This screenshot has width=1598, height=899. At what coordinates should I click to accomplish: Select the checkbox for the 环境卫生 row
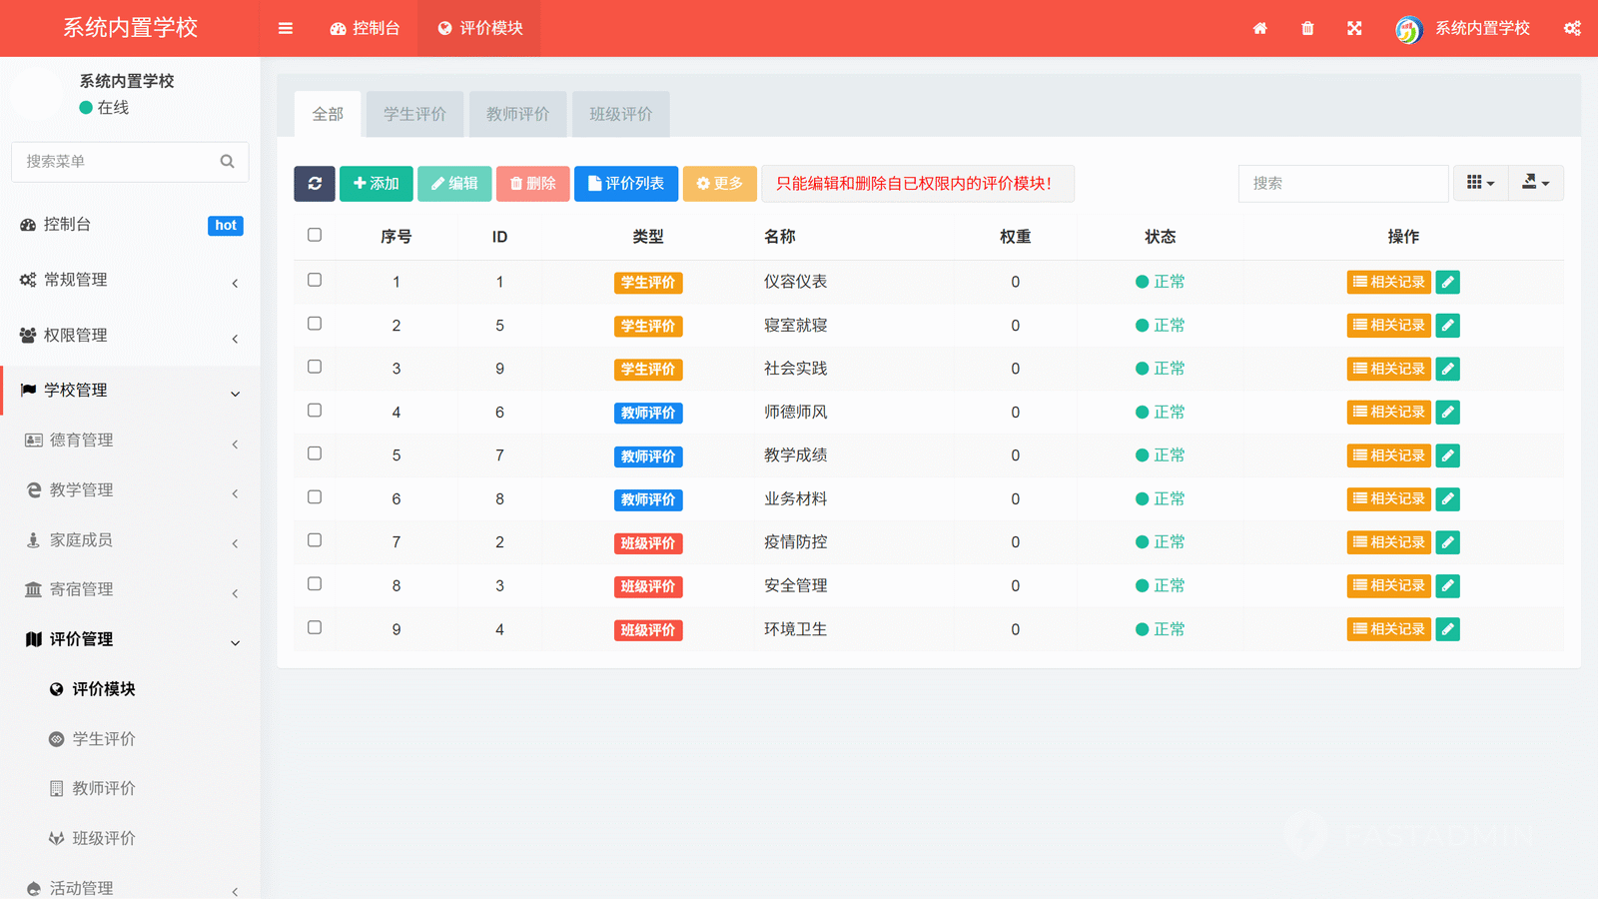click(x=315, y=627)
